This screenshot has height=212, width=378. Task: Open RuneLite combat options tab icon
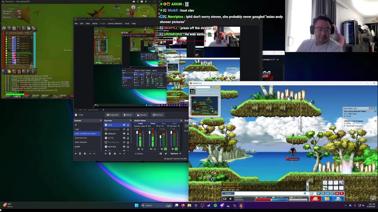[x=4, y=29]
